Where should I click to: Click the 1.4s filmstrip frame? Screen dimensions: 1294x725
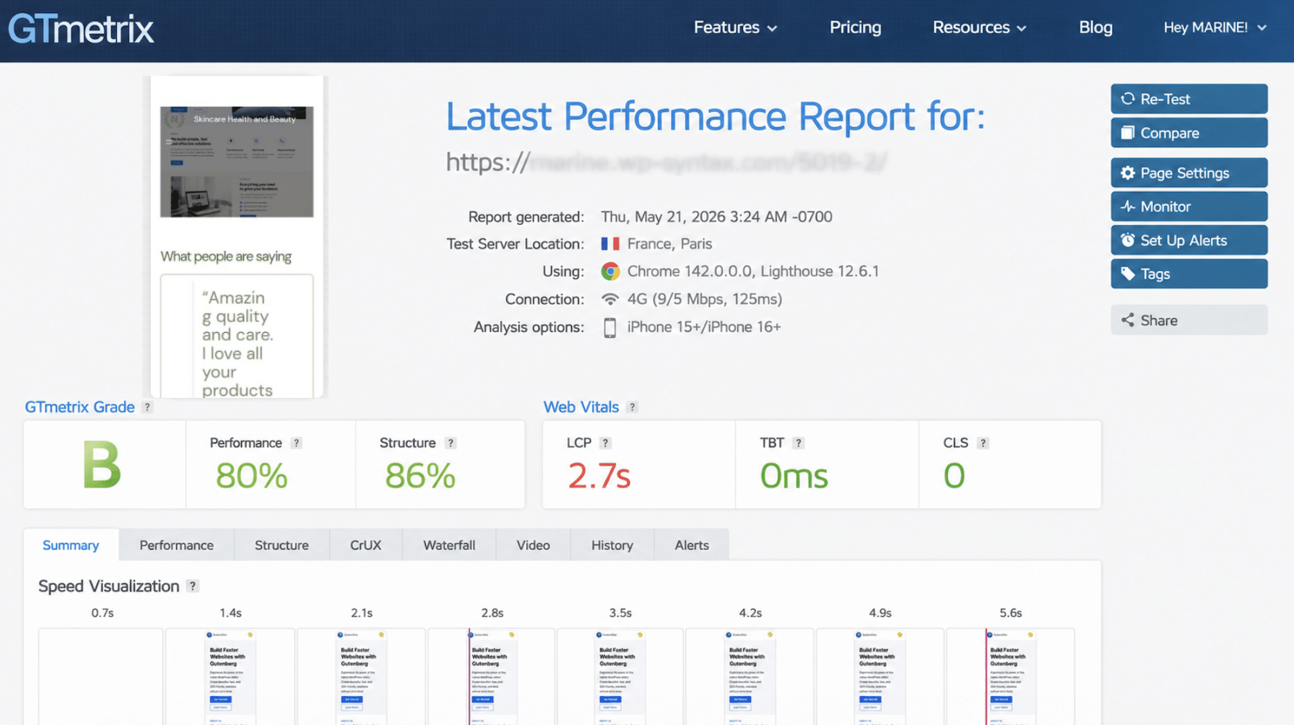(230, 677)
